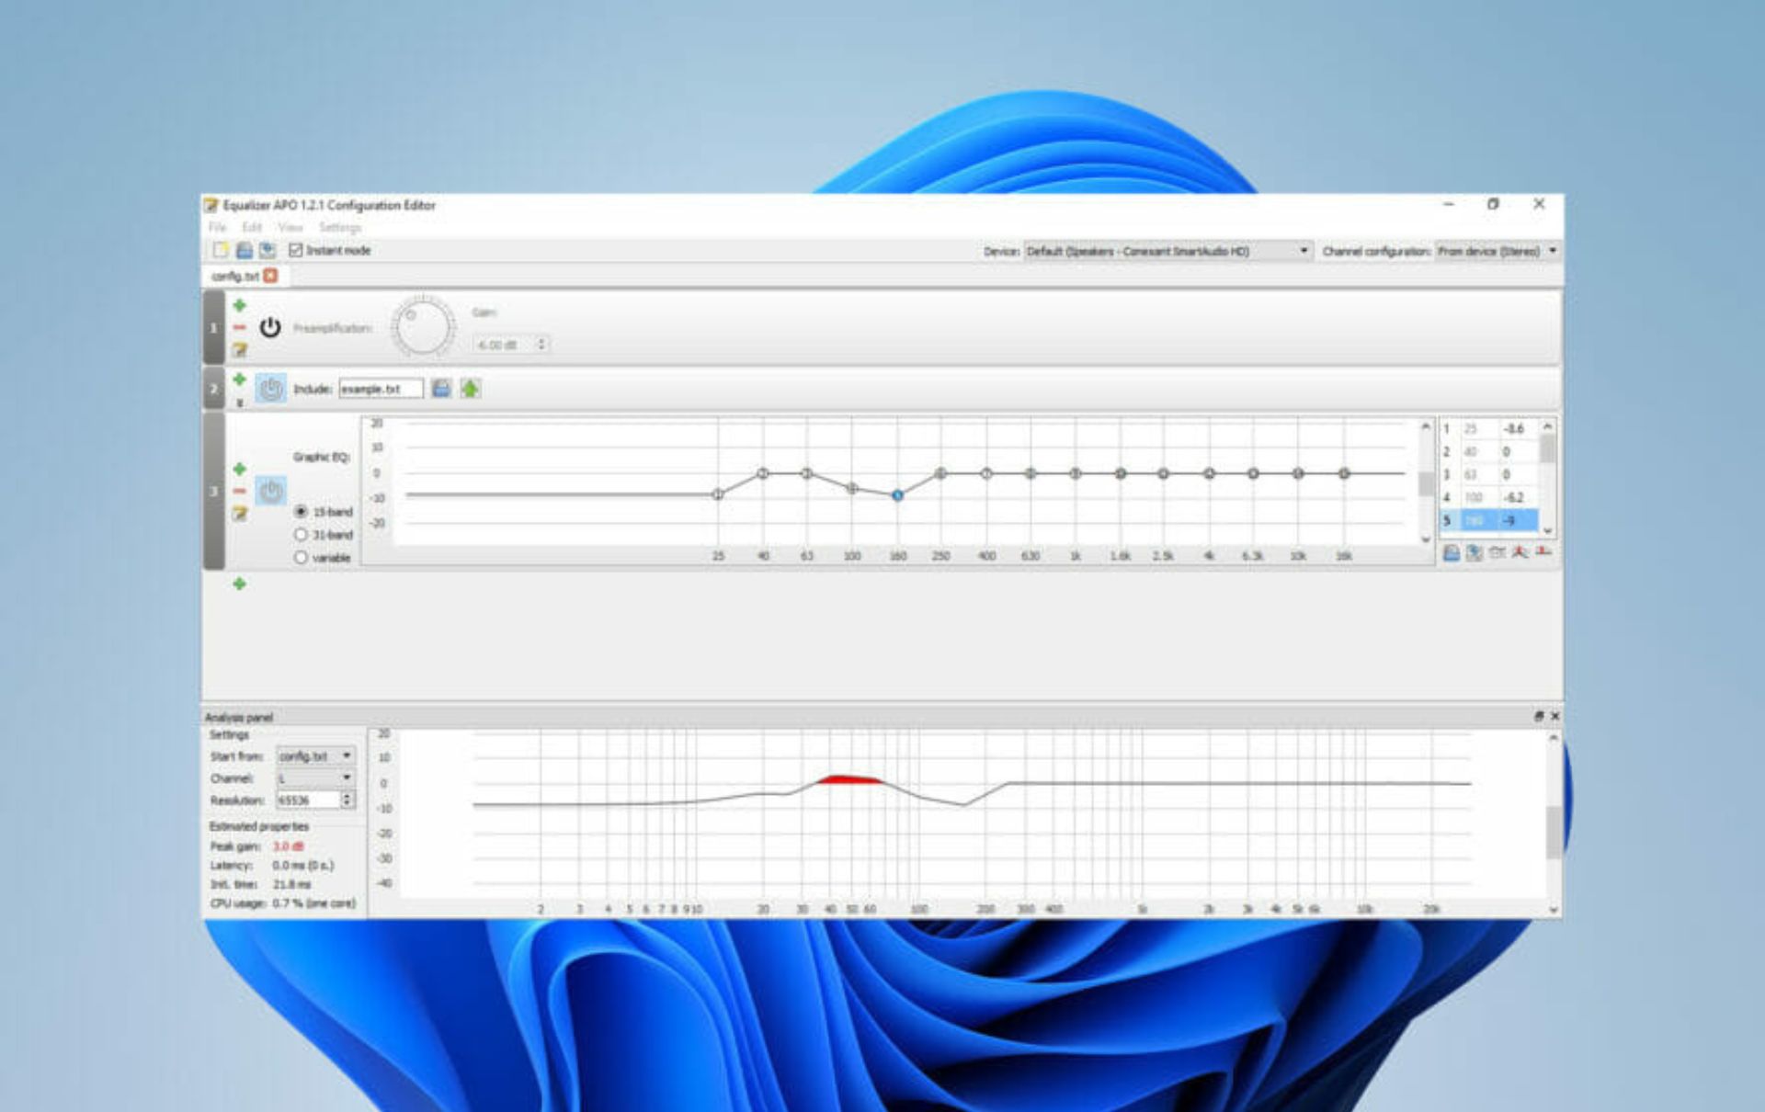The width and height of the screenshot is (1765, 1112).
Task: Remove the Graphic EQ filter row
Action: (240, 491)
